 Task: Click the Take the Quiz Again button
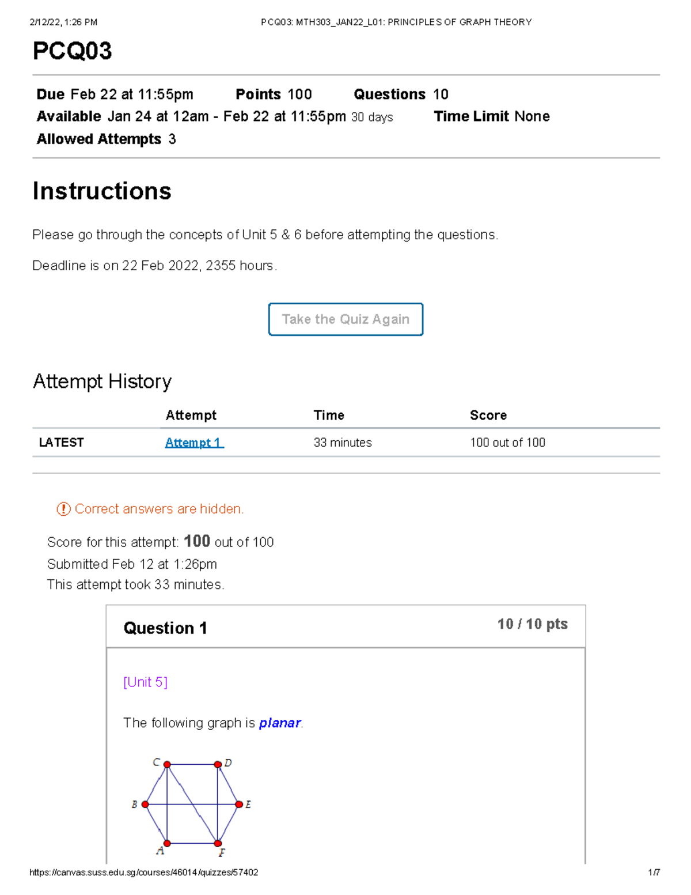click(x=345, y=319)
